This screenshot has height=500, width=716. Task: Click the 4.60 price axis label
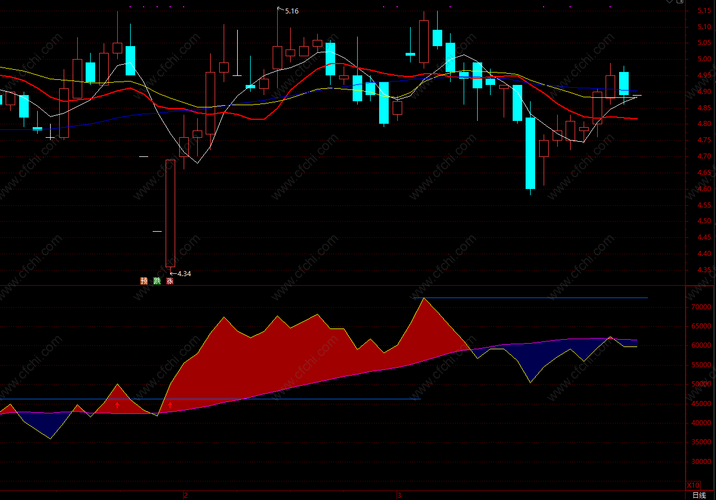(x=704, y=189)
